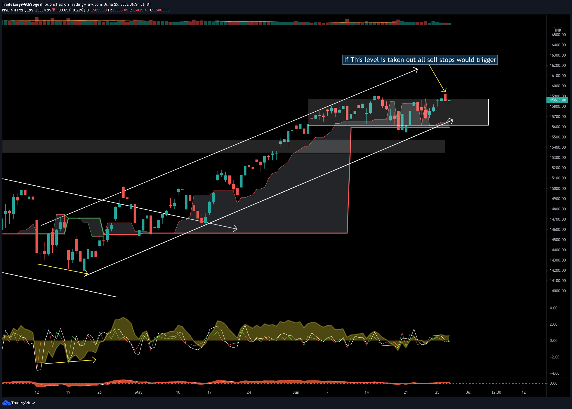This screenshot has height=409, width=572.
Task: Click the 19 date label on time axis
Action: coord(68,392)
